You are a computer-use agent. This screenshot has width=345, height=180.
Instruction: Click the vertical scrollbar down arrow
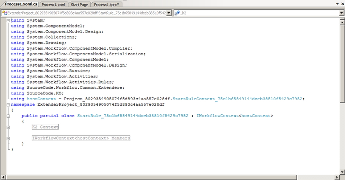coord(342,172)
